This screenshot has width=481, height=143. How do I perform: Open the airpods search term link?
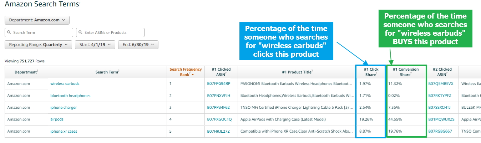[57, 119]
